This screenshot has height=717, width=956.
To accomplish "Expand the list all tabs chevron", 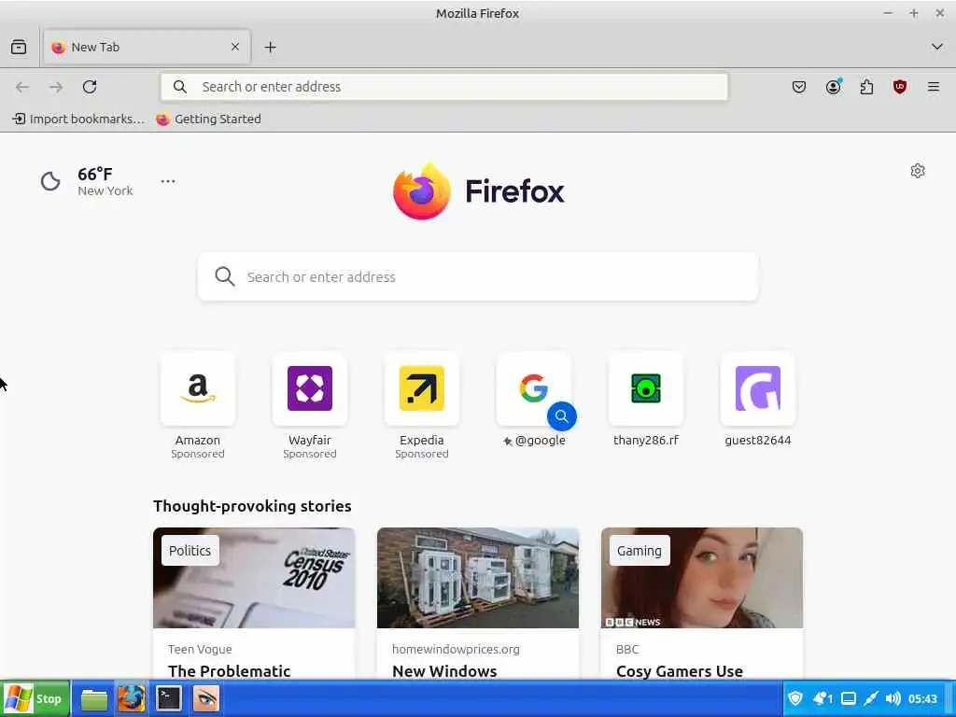I will pos(937,47).
